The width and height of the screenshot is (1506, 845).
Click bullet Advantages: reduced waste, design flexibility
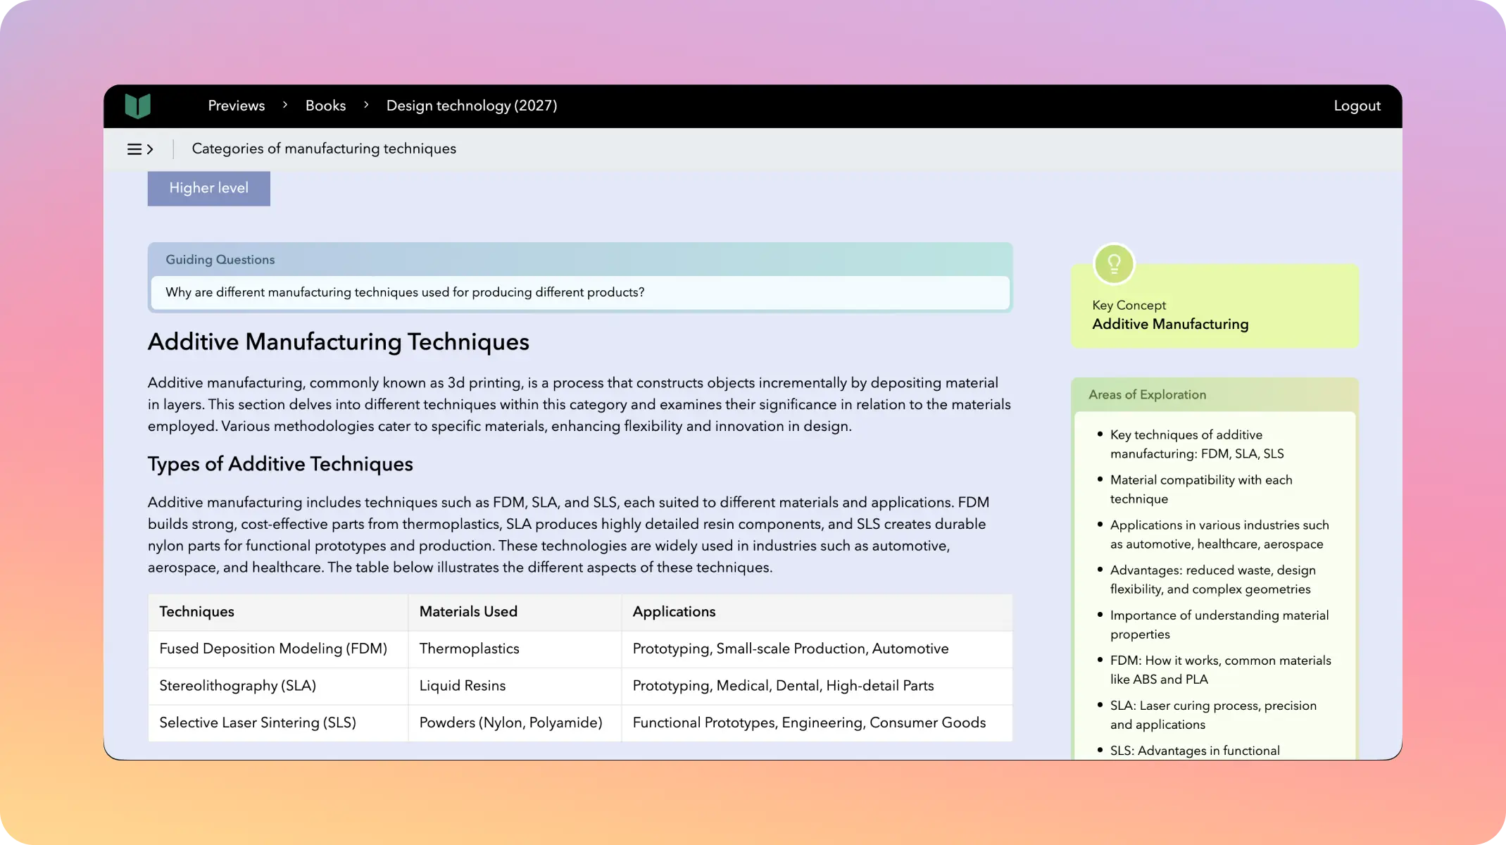[1212, 580]
